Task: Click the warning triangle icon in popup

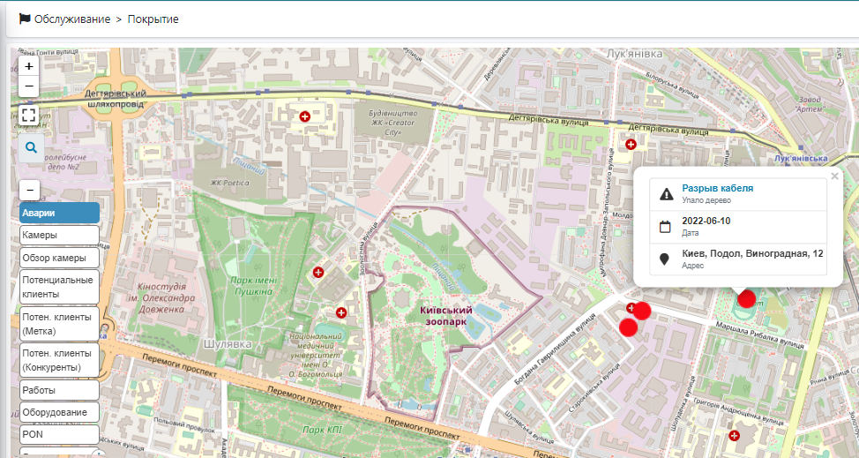Action: (666, 194)
